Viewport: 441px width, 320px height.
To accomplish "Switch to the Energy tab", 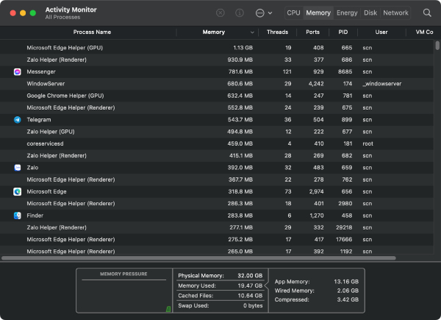I will point(347,13).
